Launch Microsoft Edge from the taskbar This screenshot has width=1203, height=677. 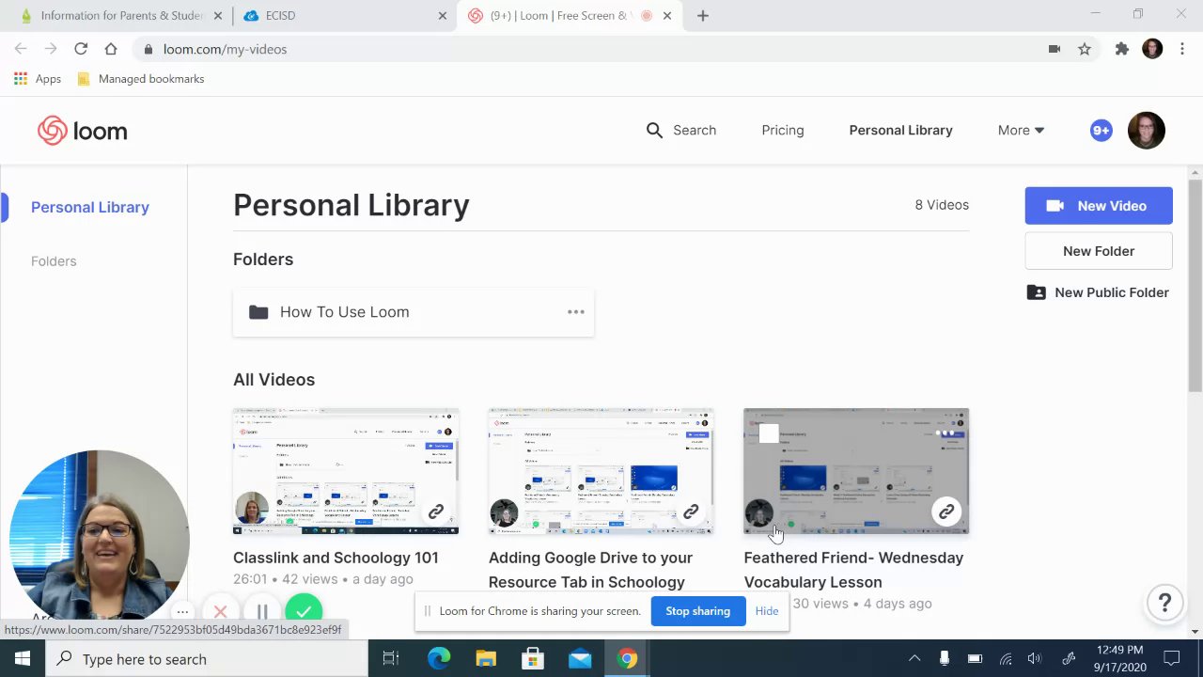[x=439, y=658]
